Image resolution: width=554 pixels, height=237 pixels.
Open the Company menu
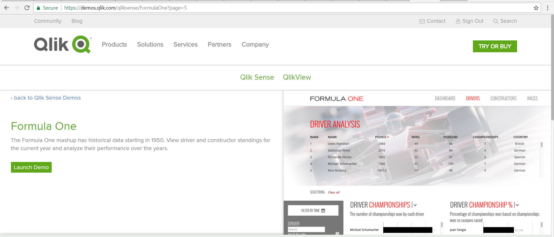255,44
